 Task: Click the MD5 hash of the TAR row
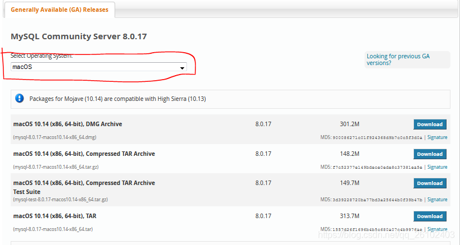(377, 229)
